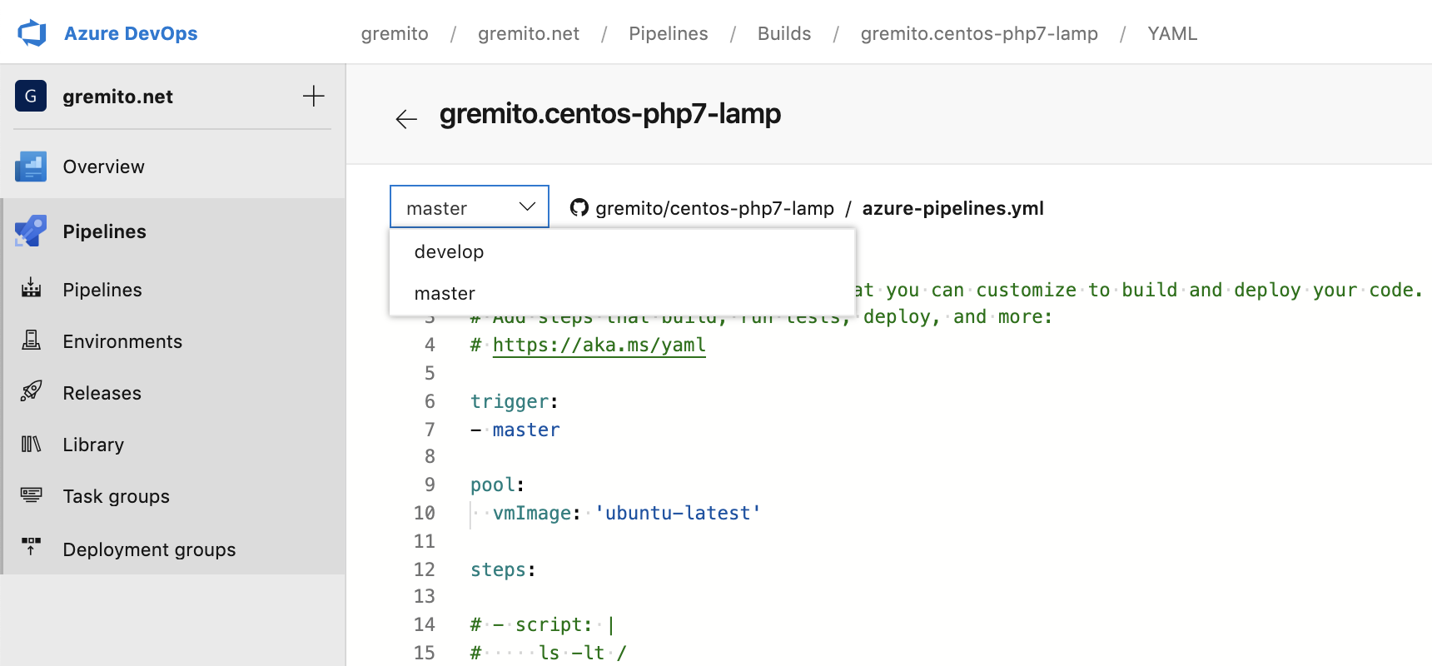This screenshot has height=666, width=1432.
Task: Choose master from the branch list
Action: [445, 293]
